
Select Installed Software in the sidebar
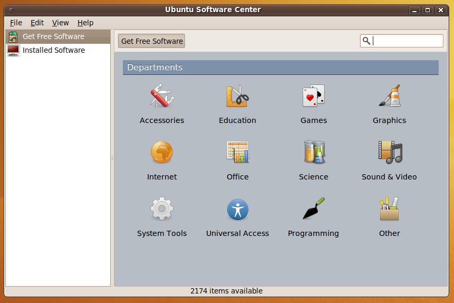(53, 50)
